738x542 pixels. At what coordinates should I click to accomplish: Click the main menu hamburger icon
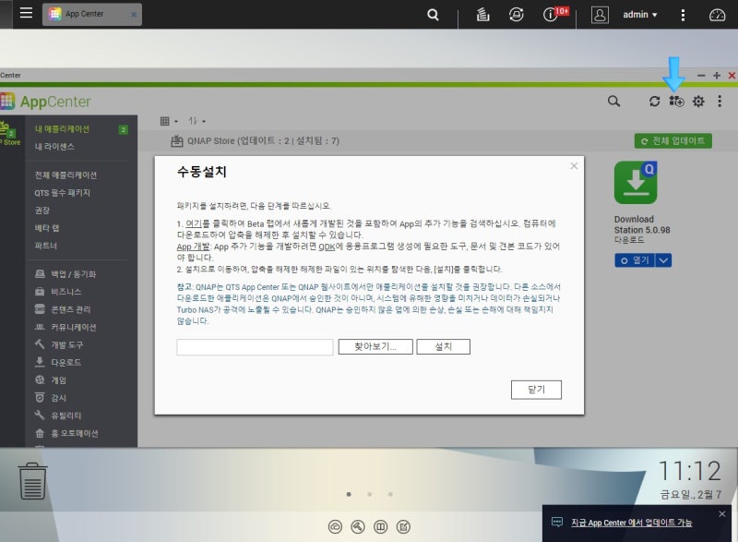[x=26, y=13]
